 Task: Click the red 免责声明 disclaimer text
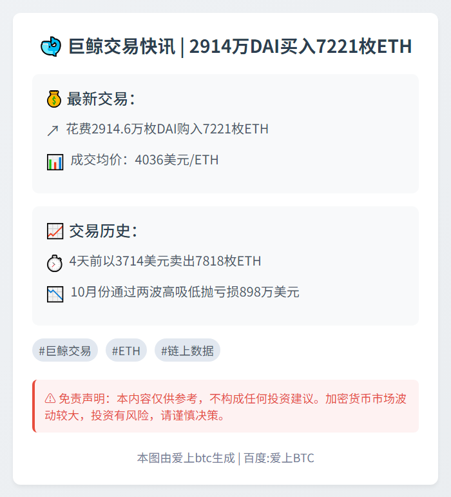point(225,407)
